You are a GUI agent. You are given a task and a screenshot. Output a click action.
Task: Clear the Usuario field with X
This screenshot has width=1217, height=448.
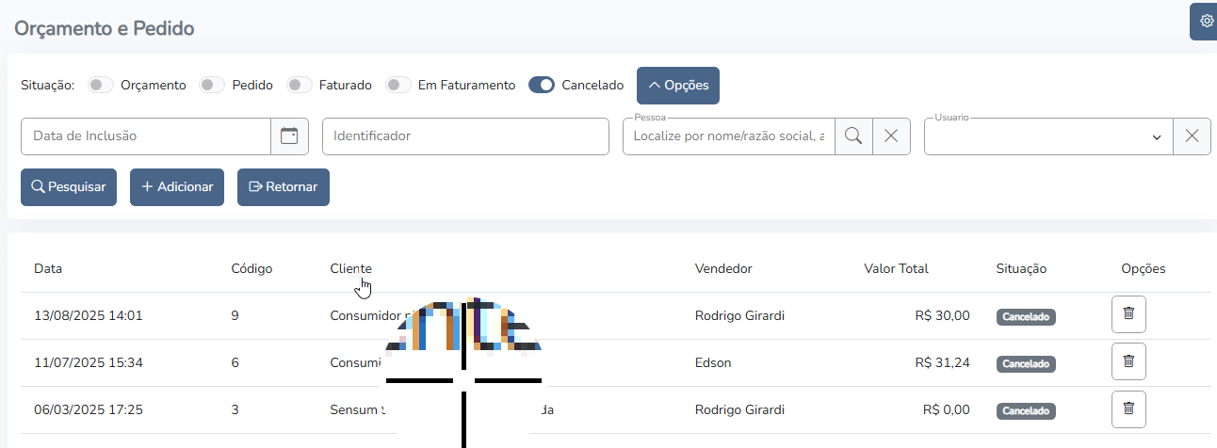tap(1192, 136)
